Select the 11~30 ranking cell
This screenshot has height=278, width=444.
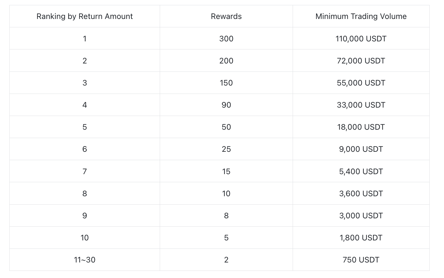click(x=84, y=260)
